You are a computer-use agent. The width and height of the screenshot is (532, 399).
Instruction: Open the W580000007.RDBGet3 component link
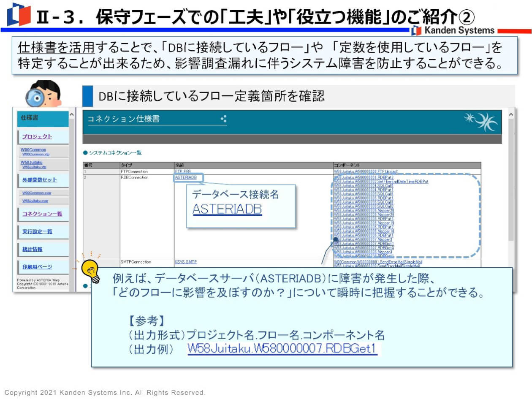[364, 248]
